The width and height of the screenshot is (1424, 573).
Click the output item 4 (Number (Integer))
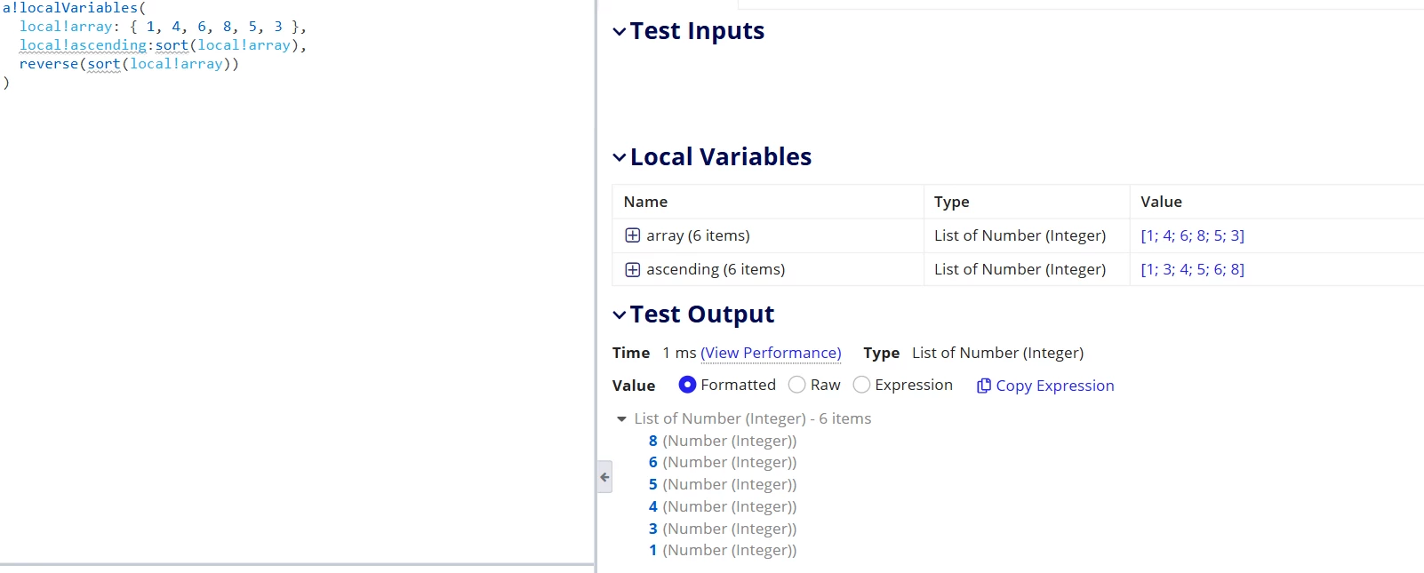click(x=723, y=506)
